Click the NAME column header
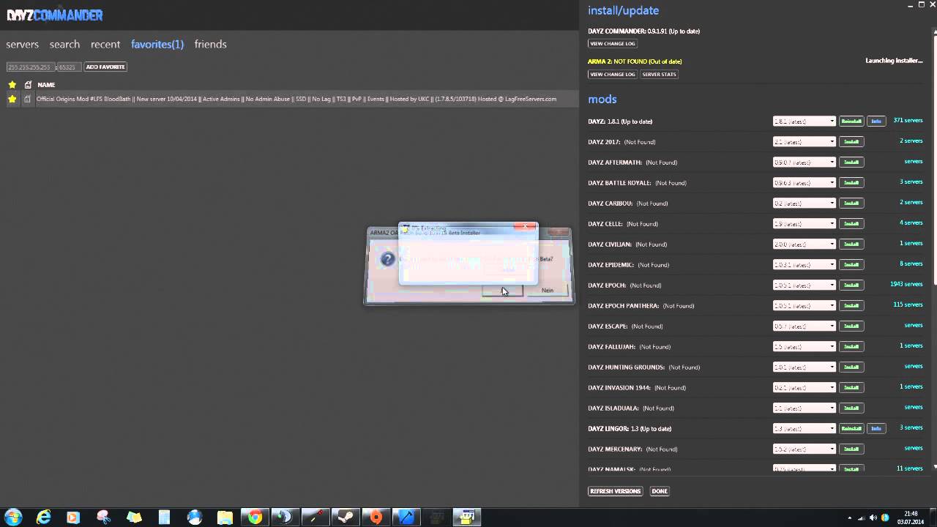The height and width of the screenshot is (527, 937). 46,85
